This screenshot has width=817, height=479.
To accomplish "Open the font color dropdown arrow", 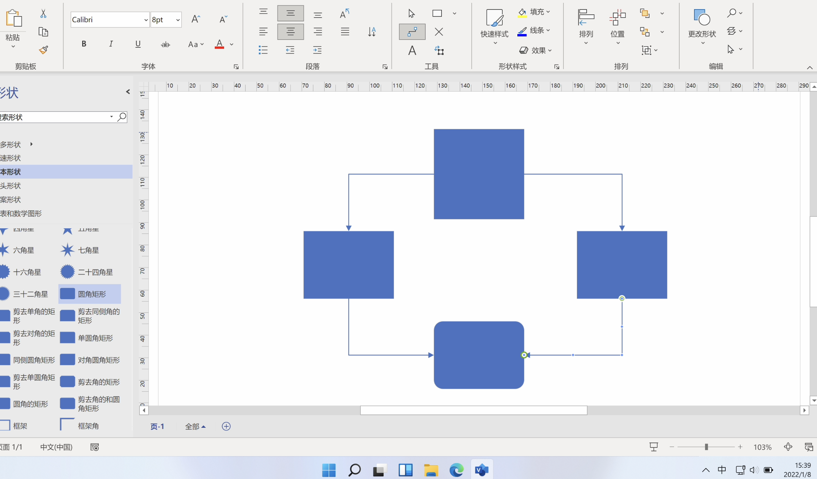I will pyautogui.click(x=232, y=45).
